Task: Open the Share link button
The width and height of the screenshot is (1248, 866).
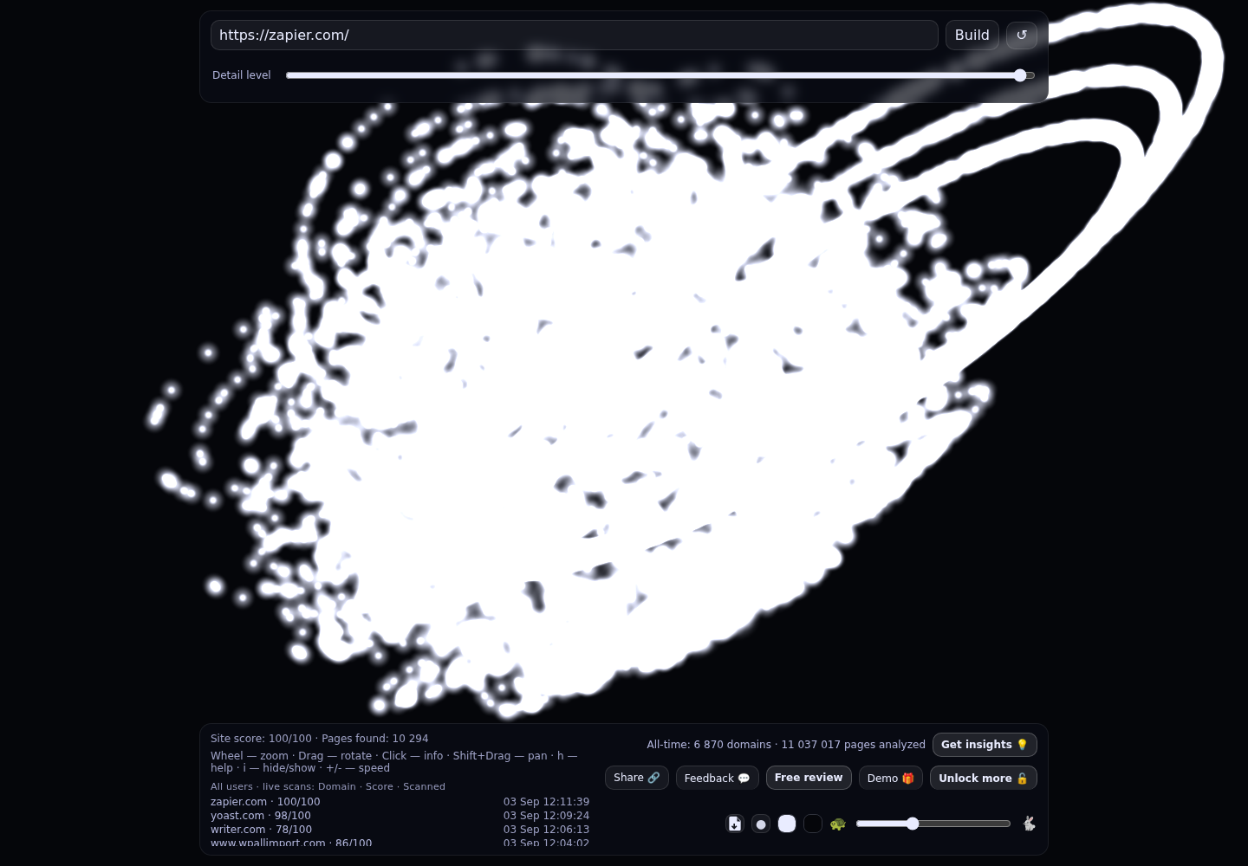Action: click(x=636, y=778)
